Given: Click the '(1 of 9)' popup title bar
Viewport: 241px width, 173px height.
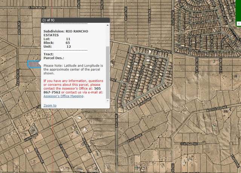Looking at the screenshot, I should pyautogui.click(x=75, y=20).
